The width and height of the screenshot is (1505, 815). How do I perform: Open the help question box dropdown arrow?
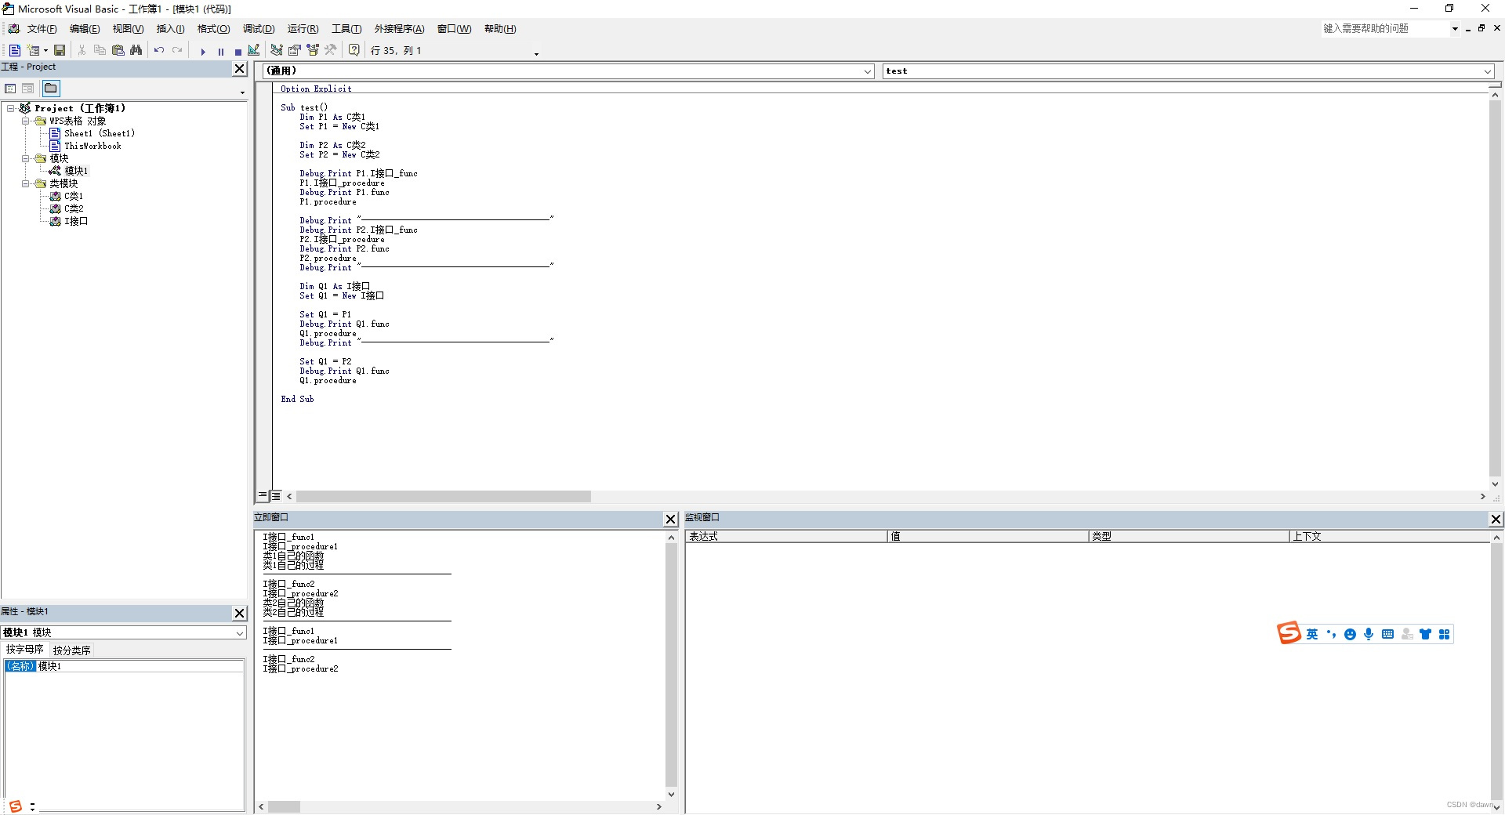tap(1455, 29)
